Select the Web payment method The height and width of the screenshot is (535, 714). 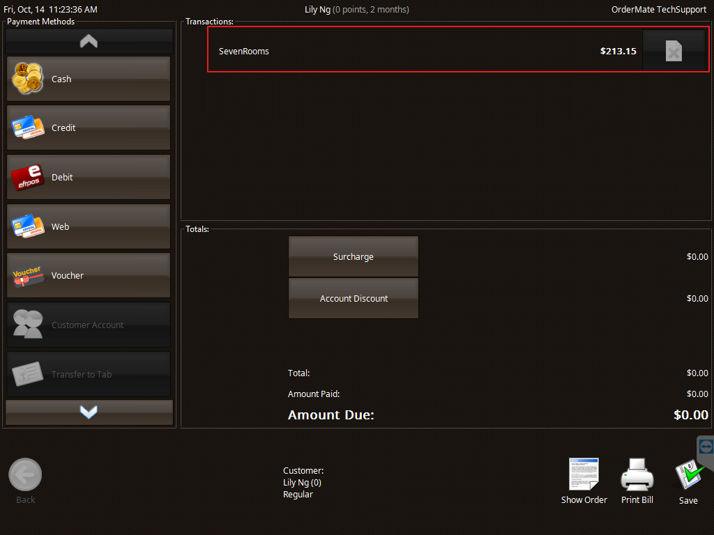(88, 226)
